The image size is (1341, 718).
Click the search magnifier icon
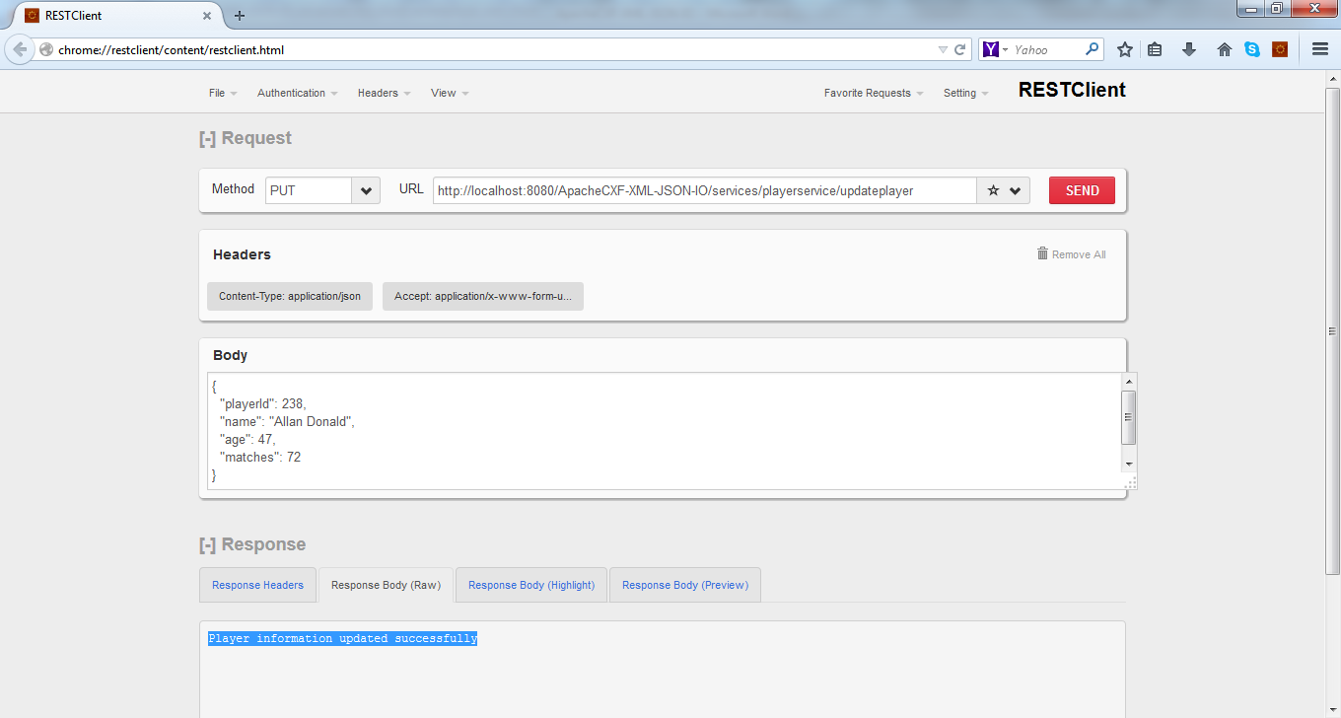(1093, 48)
